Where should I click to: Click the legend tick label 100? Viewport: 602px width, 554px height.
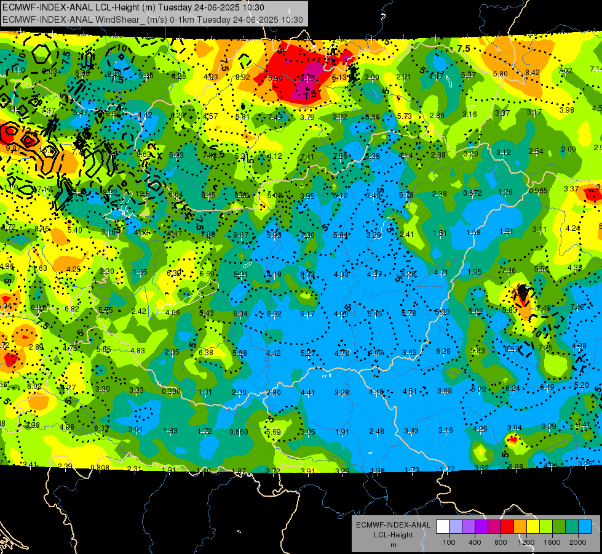point(449,542)
